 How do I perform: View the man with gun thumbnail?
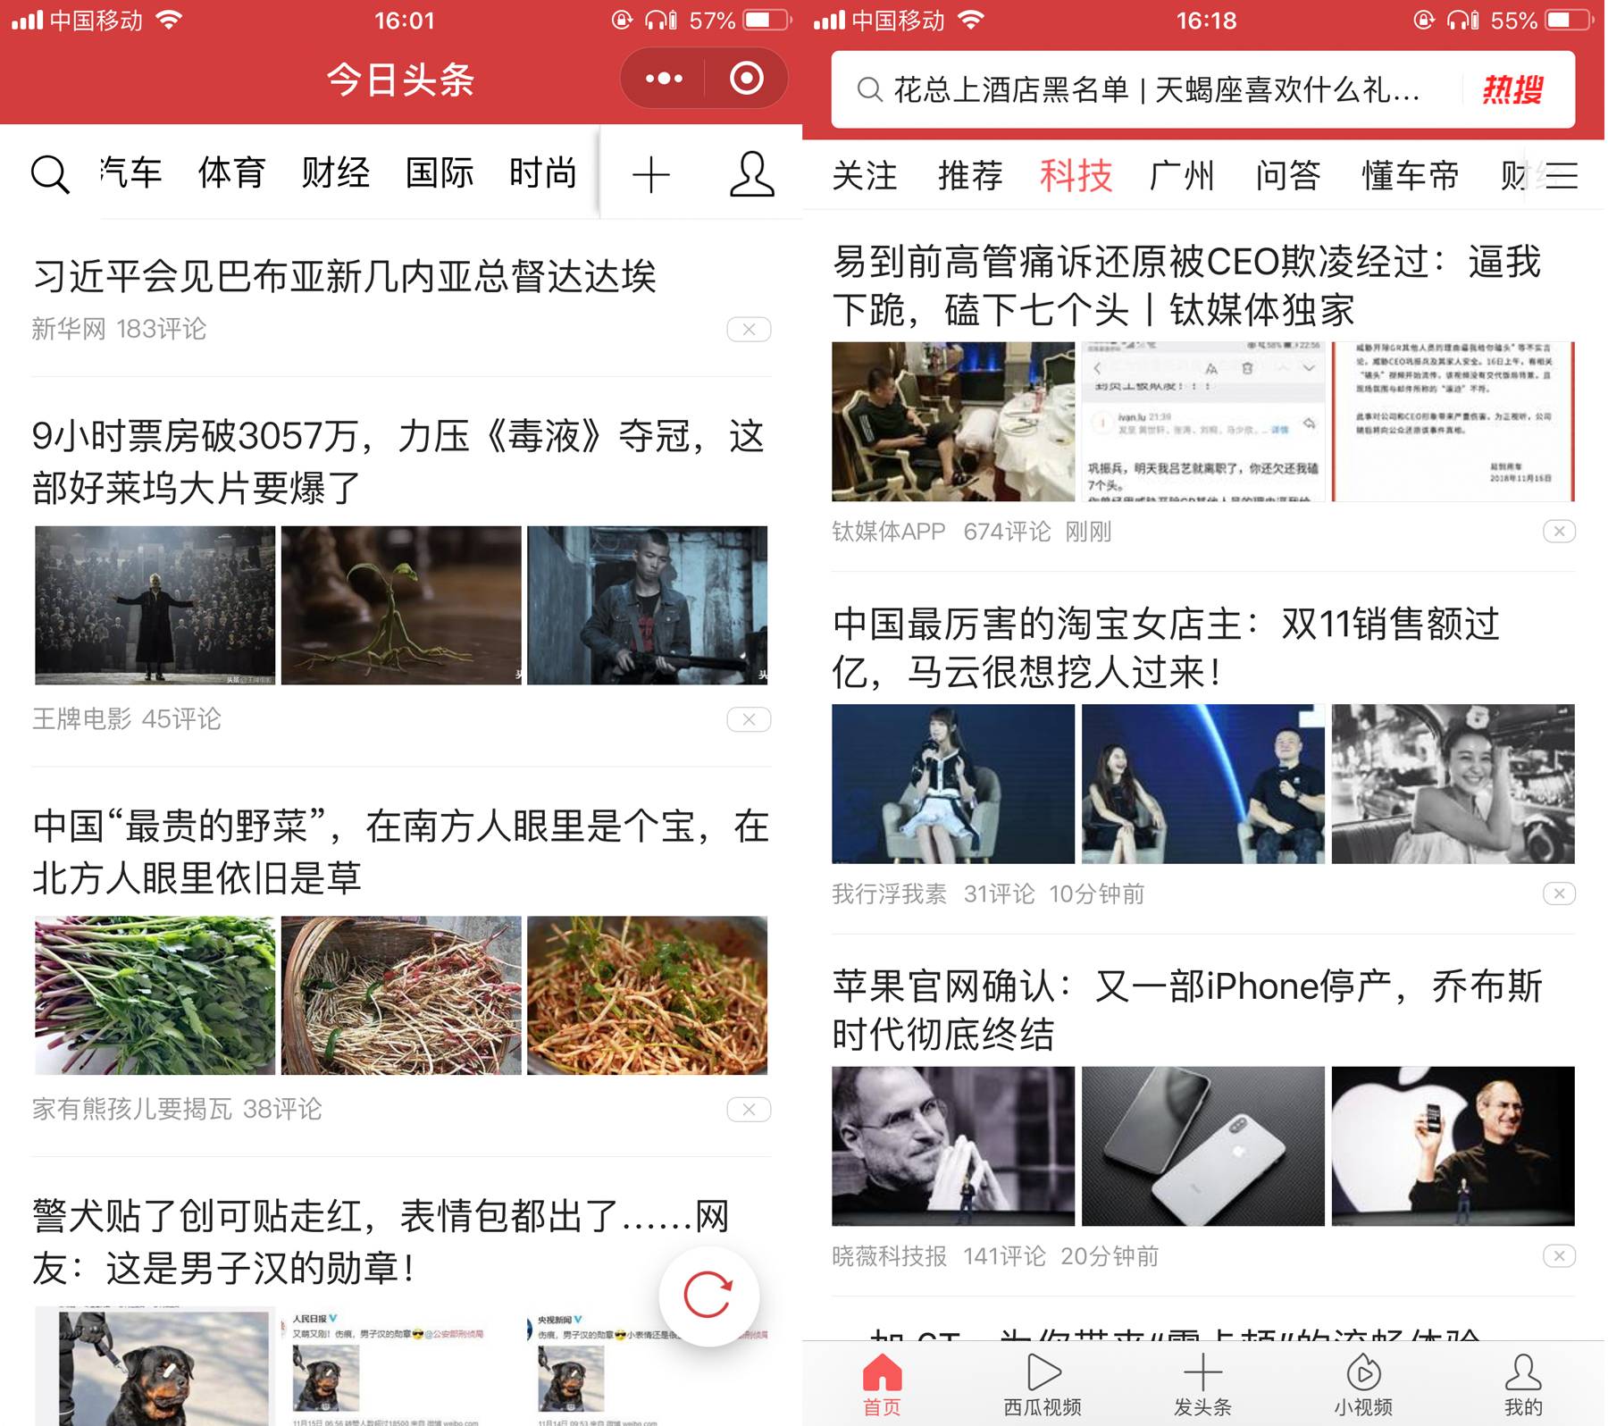pyautogui.click(x=648, y=606)
